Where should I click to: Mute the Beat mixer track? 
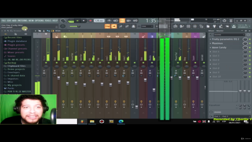56,63
